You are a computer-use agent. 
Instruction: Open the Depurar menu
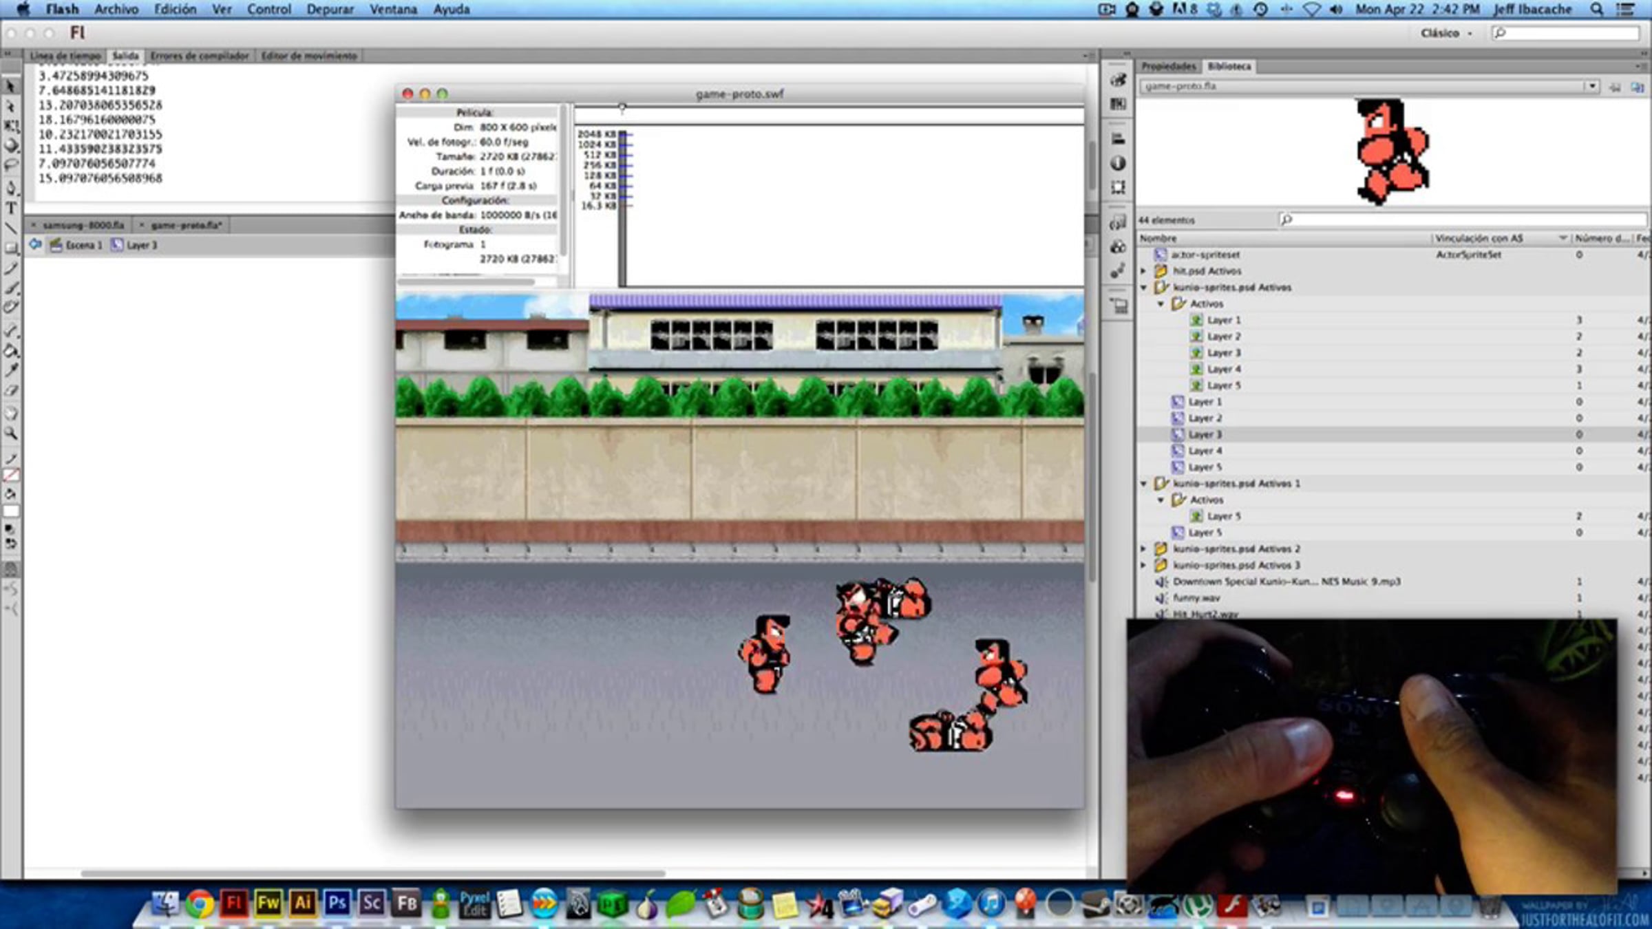click(330, 10)
